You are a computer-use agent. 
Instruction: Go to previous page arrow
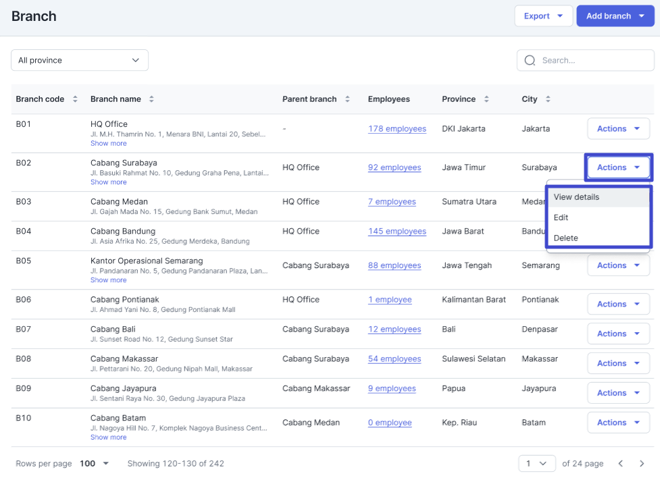620,464
